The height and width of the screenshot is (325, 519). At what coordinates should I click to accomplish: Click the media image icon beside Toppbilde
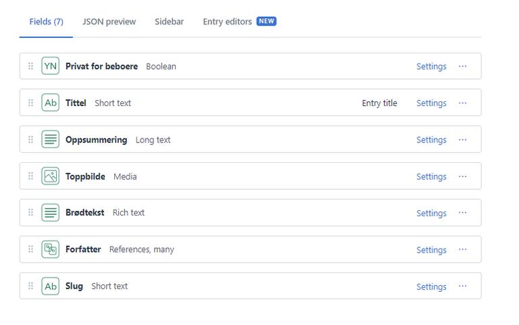[x=50, y=176]
